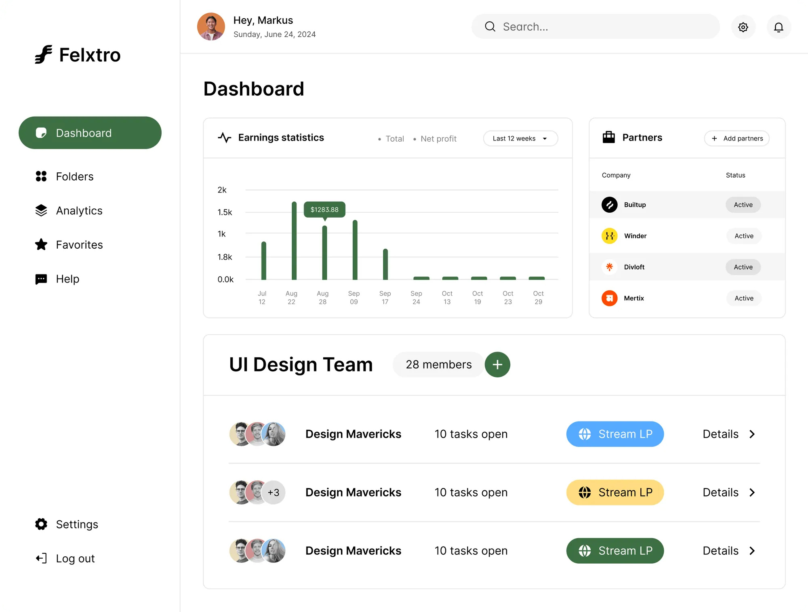Click Markus's profile avatar

point(211,27)
